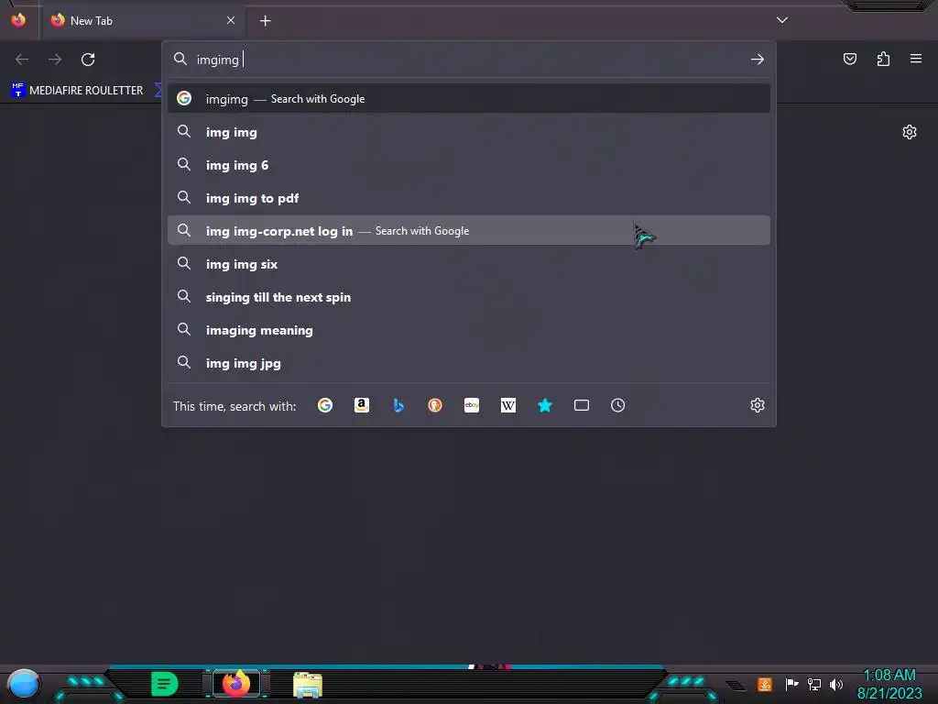Open a new tab with the plus button
This screenshot has height=704, width=938.
265,21
